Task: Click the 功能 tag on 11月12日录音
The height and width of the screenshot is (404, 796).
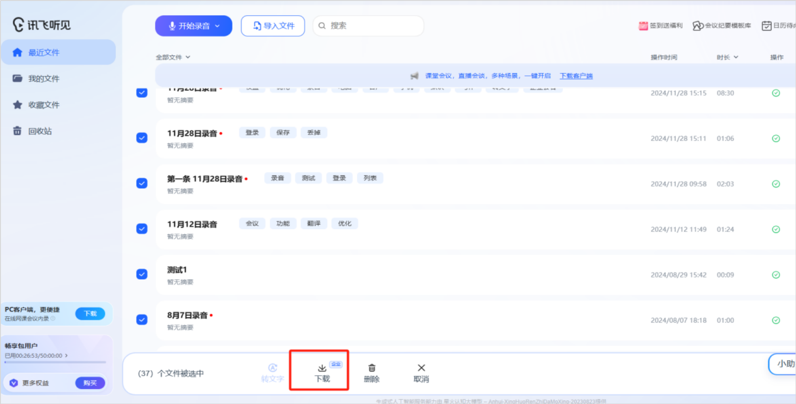Action: click(x=283, y=223)
